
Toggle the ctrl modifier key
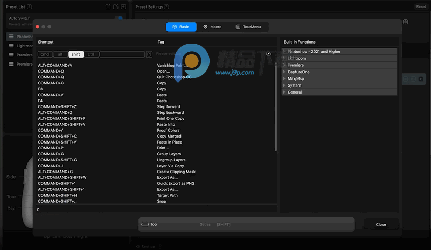(91, 54)
